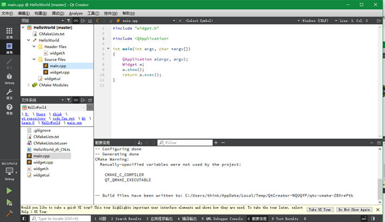This screenshot has height=222, width=385.
Task: Open the 调试(D) menu
Action: pos(58,13)
